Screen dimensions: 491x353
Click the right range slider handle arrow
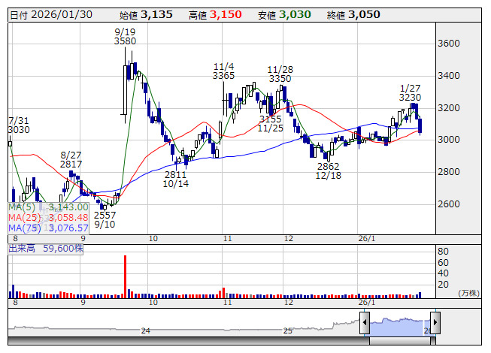[435, 322]
